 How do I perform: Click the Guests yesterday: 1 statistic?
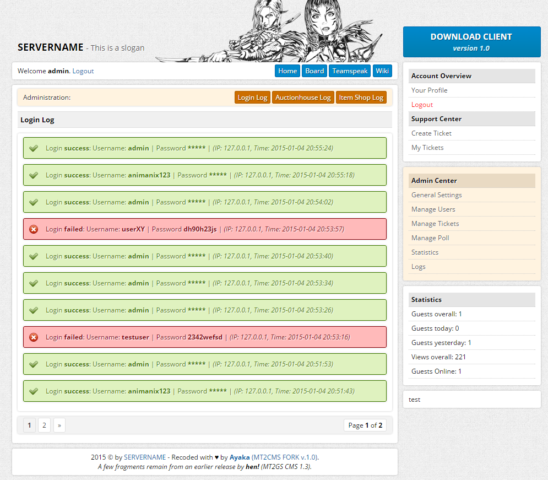pos(441,343)
